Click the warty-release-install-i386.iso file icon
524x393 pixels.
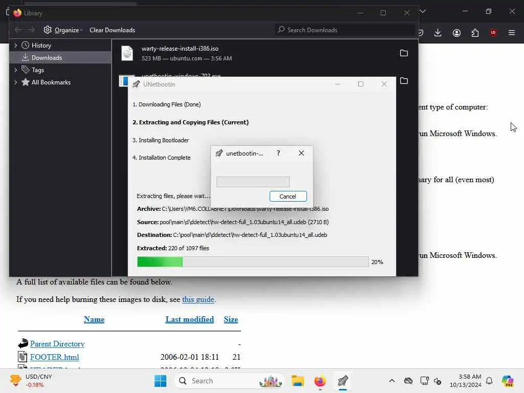click(x=127, y=53)
